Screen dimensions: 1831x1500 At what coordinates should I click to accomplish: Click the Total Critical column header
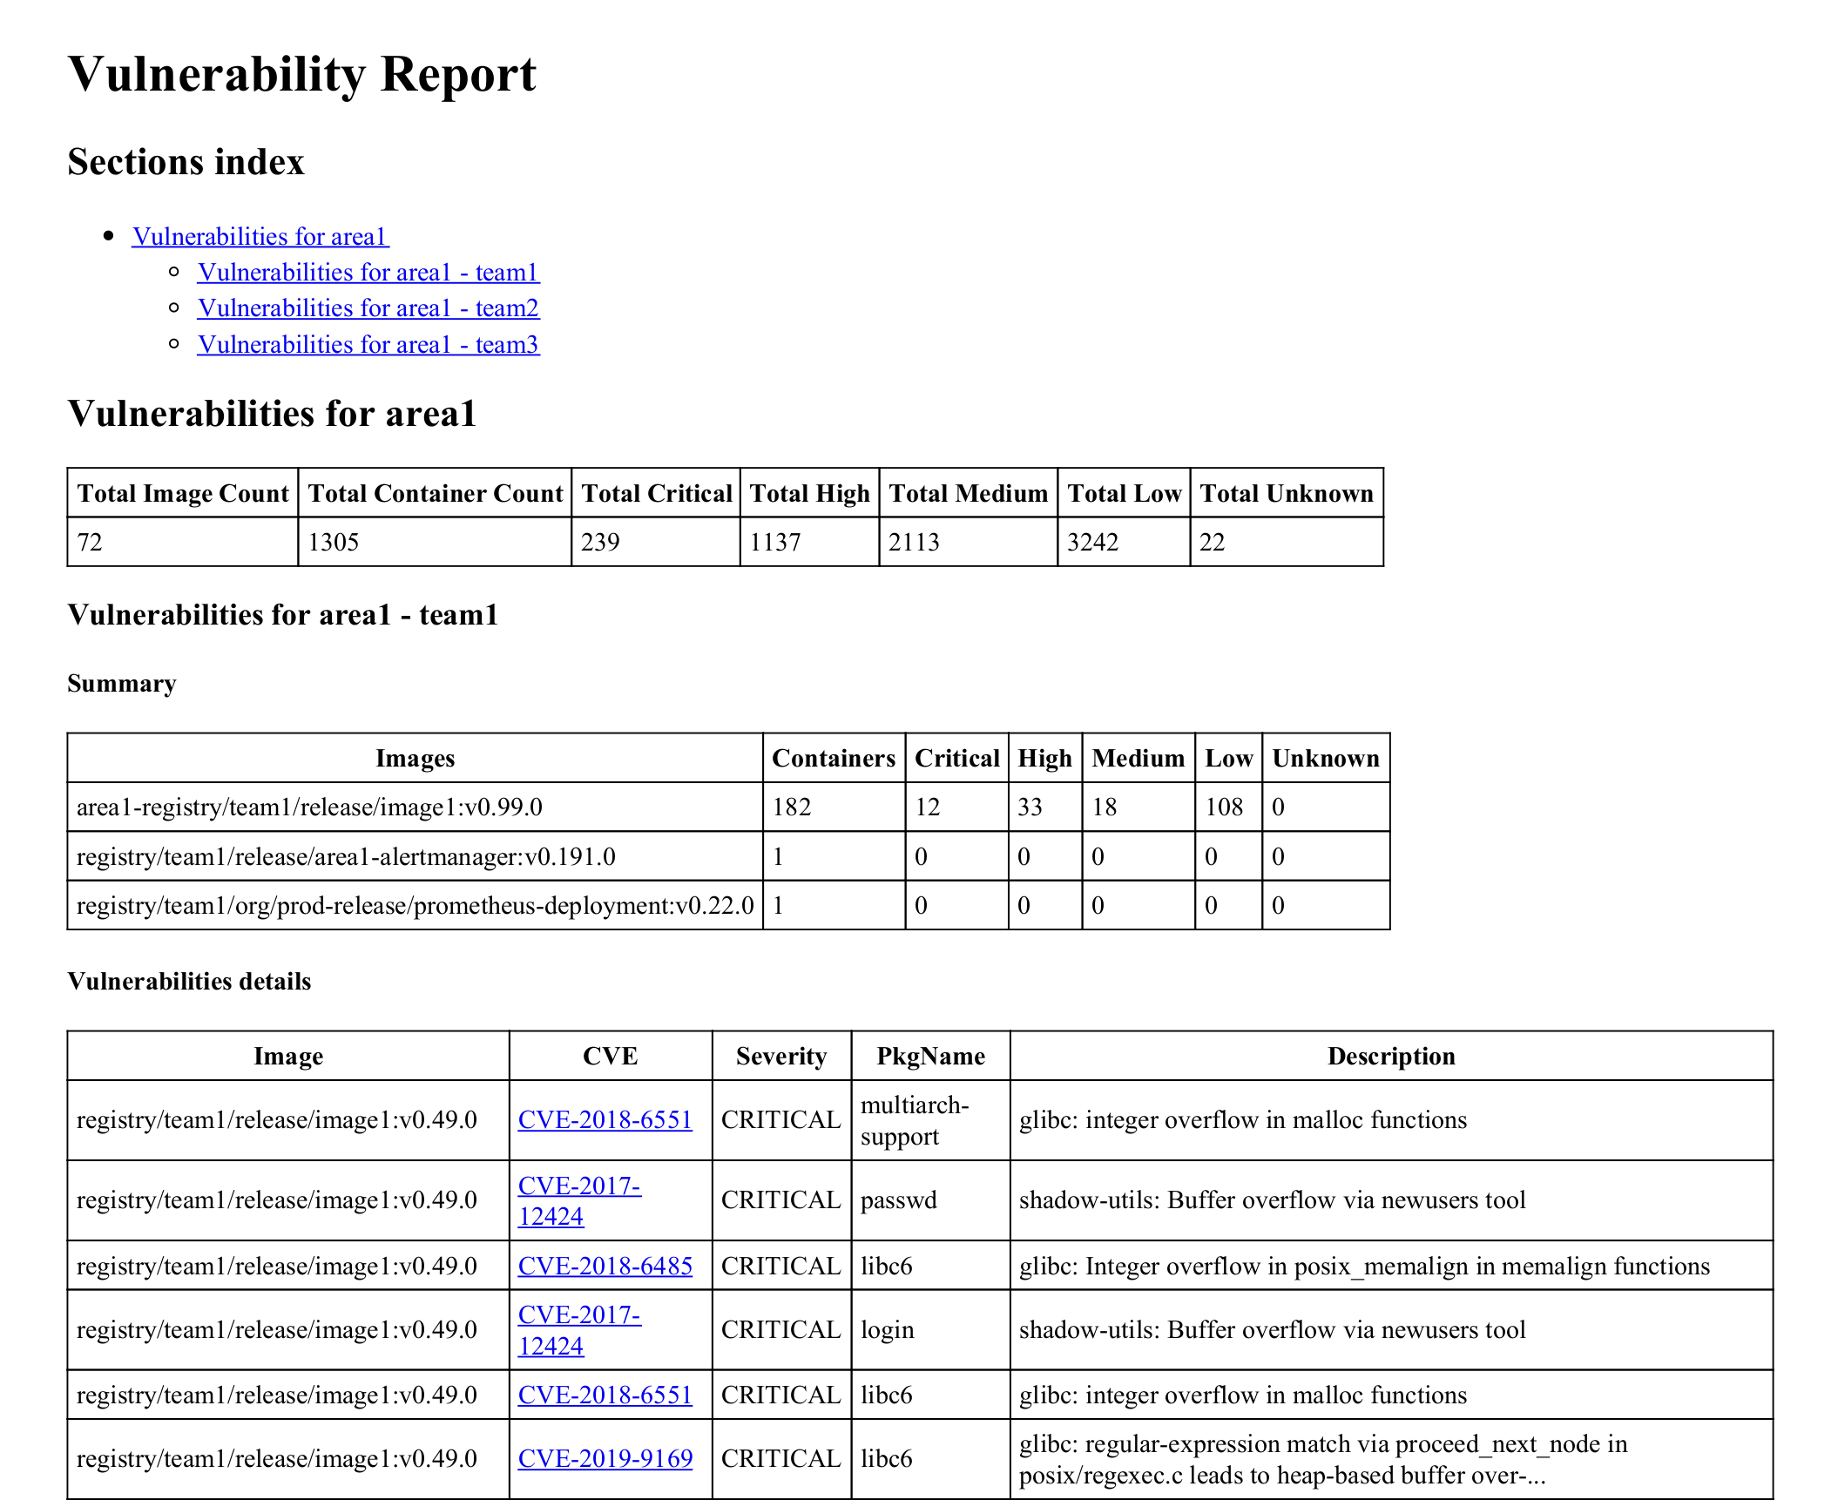[656, 493]
